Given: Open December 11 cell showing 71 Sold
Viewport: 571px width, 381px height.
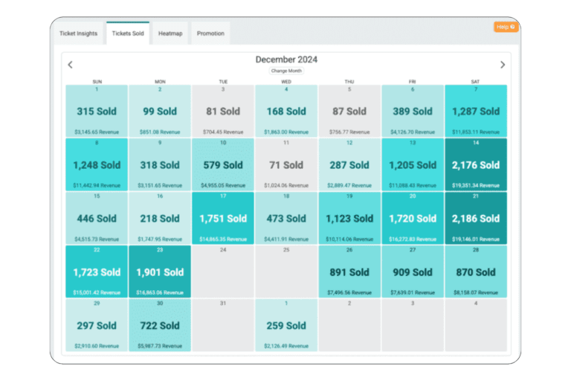Looking at the screenshot, I should pyautogui.click(x=286, y=165).
